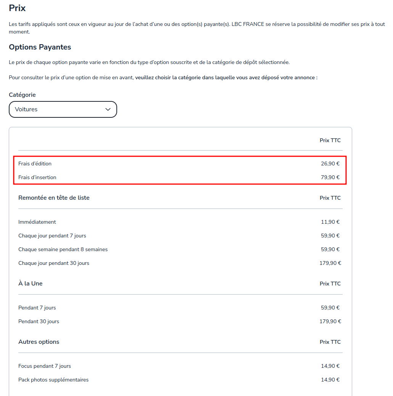Image resolution: width=393 pixels, height=396 pixels.
Task: Select the Frais d'insertion row
Action: tap(180, 177)
